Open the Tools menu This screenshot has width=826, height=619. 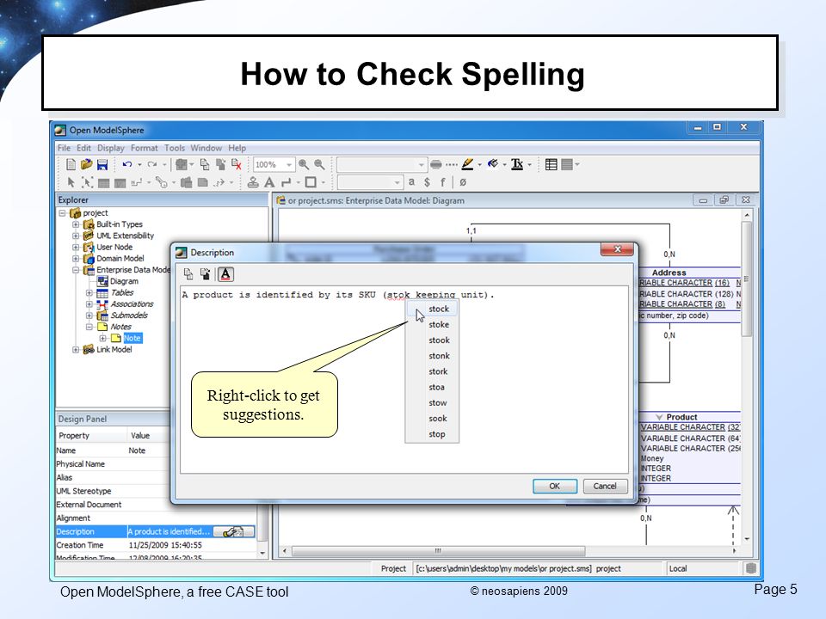(175, 148)
